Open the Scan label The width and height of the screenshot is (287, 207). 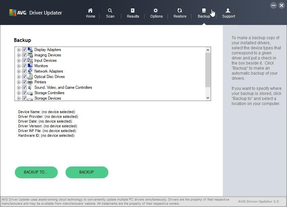coord(110,16)
